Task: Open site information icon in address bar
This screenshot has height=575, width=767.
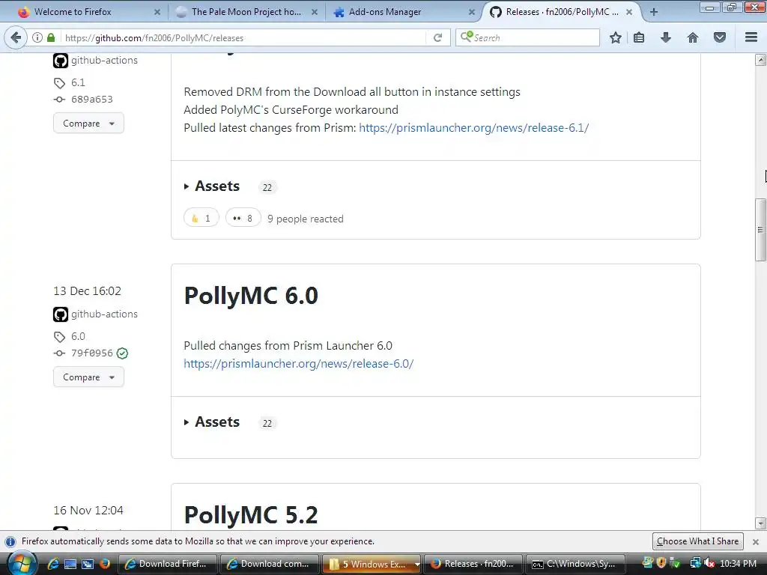Action: (37, 37)
